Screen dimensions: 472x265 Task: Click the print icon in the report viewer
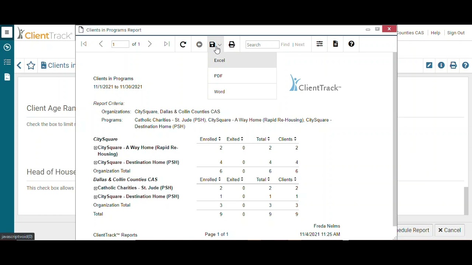[232, 44]
